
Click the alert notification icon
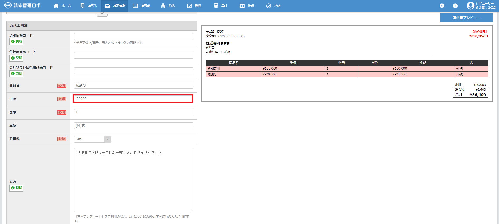point(455,6)
